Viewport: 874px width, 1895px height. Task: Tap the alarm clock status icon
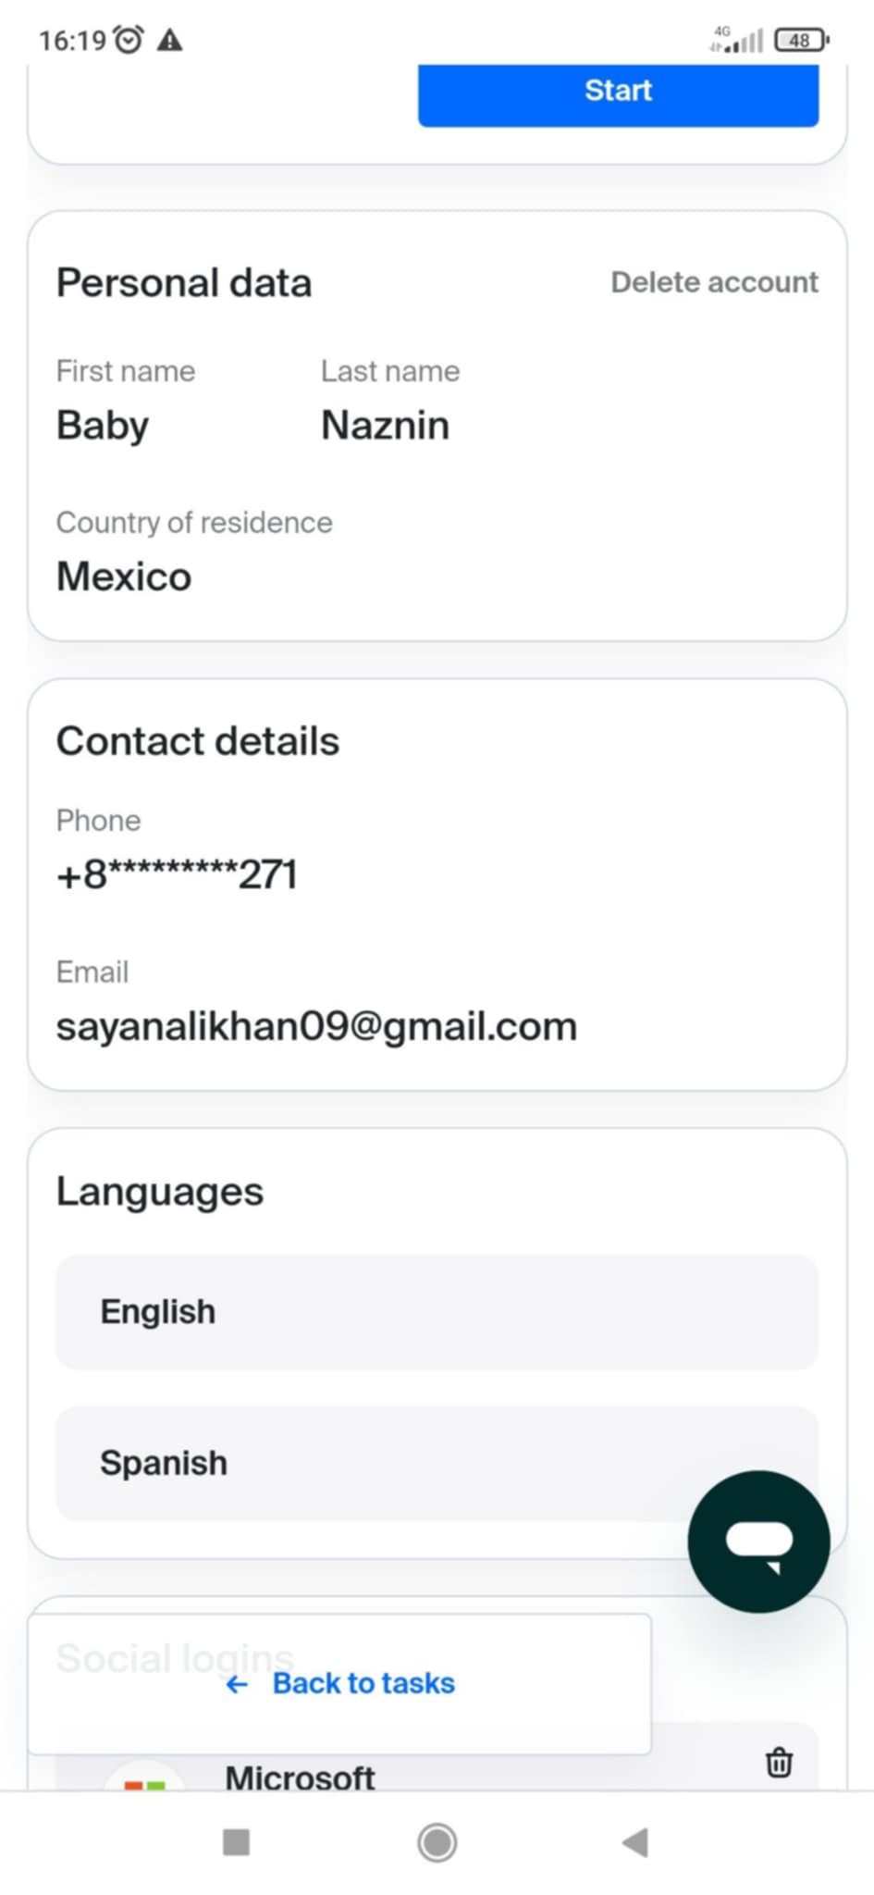coord(129,40)
